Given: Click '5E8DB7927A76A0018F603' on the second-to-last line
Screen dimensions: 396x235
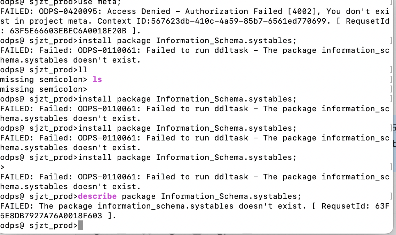Looking at the screenshot, I should pyautogui.click(x=51, y=216).
